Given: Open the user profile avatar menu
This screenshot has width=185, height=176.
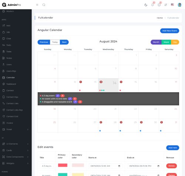Looking at the screenshot, I should tap(179, 5).
